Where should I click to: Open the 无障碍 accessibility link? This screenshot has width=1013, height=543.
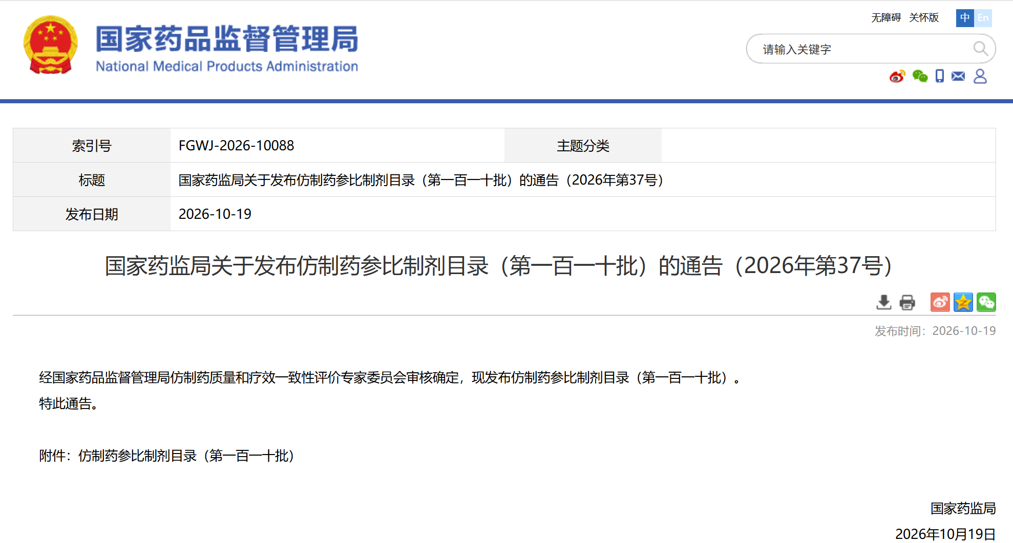[x=886, y=18]
